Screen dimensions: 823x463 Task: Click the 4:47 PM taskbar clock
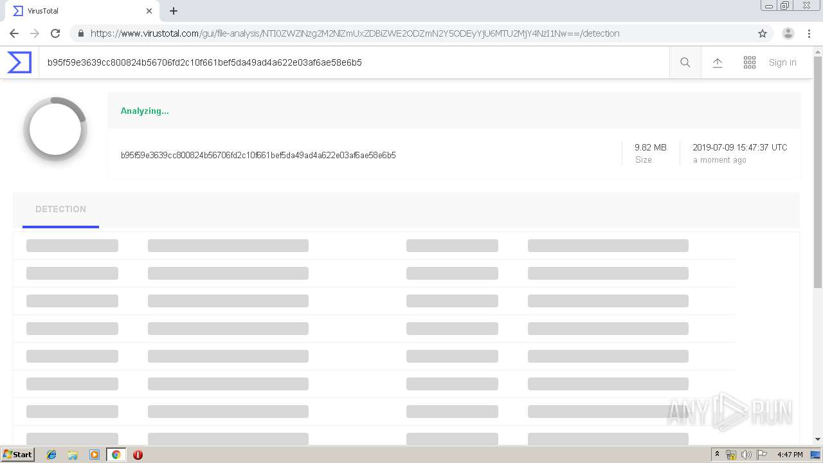790,455
